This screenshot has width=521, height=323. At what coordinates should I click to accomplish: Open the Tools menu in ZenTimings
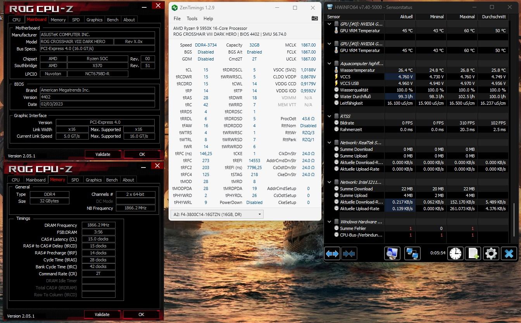pyautogui.click(x=192, y=19)
